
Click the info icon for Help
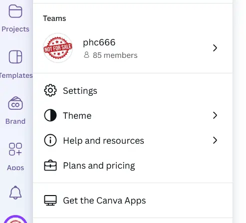[x=50, y=140]
